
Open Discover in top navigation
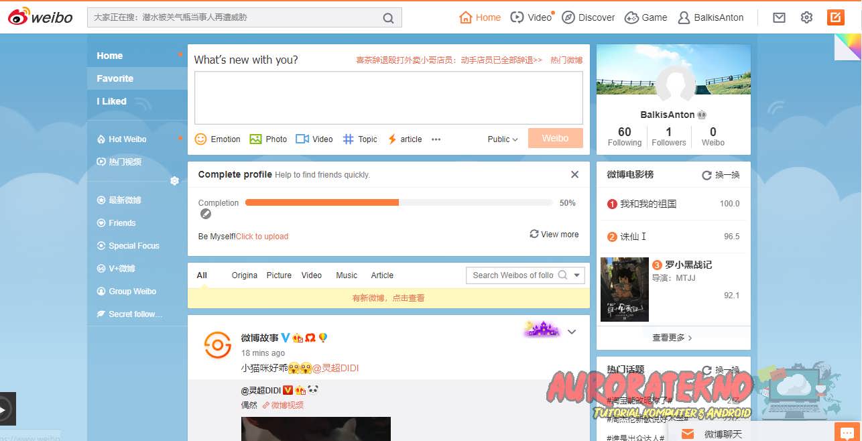coord(588,17)
